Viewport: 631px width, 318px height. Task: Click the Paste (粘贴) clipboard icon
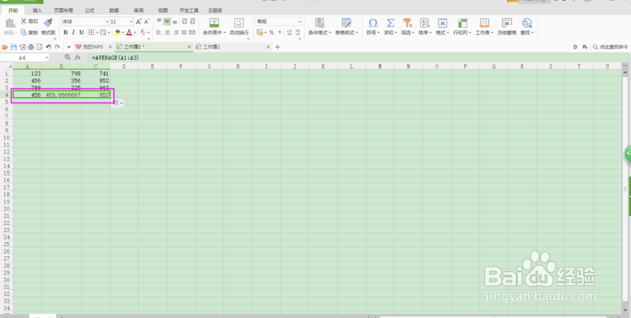coord(9,23)
